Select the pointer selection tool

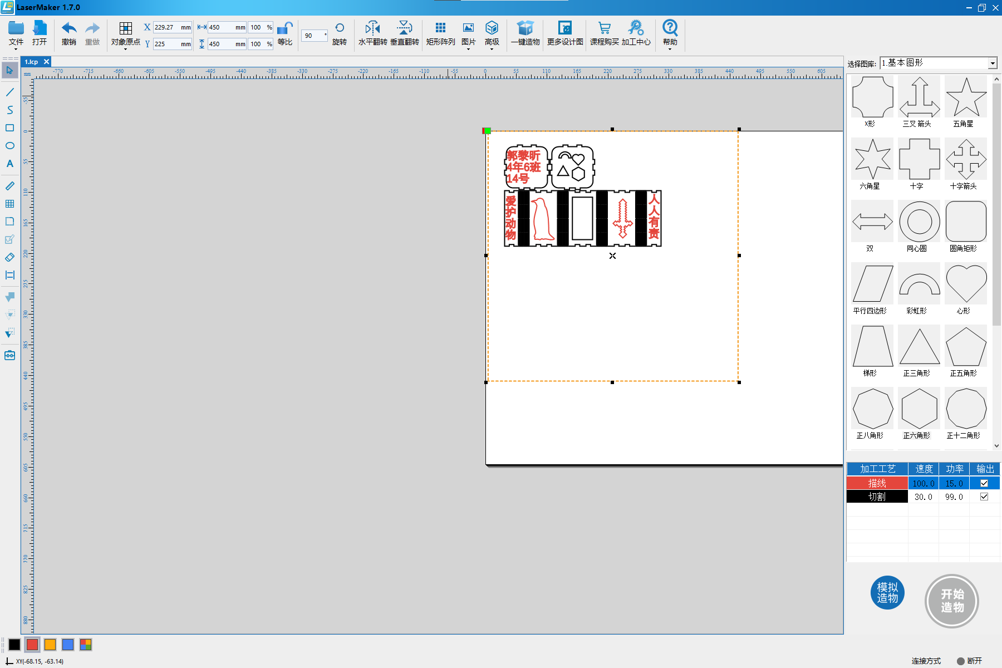click(x=10, y=70)
